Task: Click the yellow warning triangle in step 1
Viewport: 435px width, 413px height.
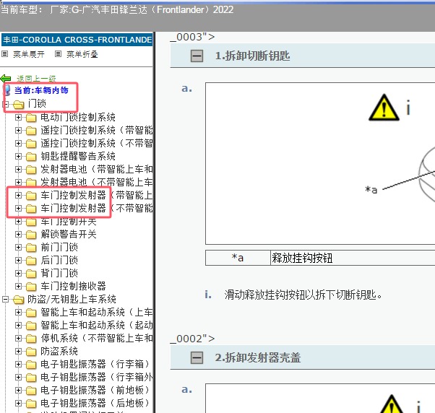Action: pos(384,108)
